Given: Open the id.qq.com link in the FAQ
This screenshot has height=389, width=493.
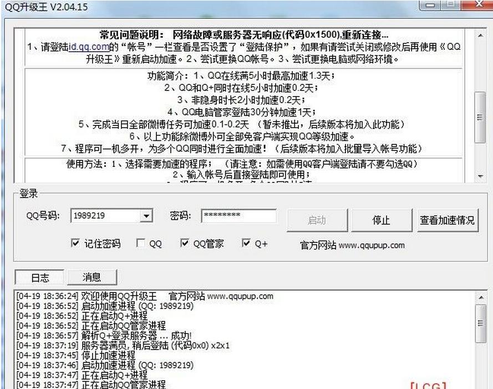Looking at the screenshot, I should (89, 47).
